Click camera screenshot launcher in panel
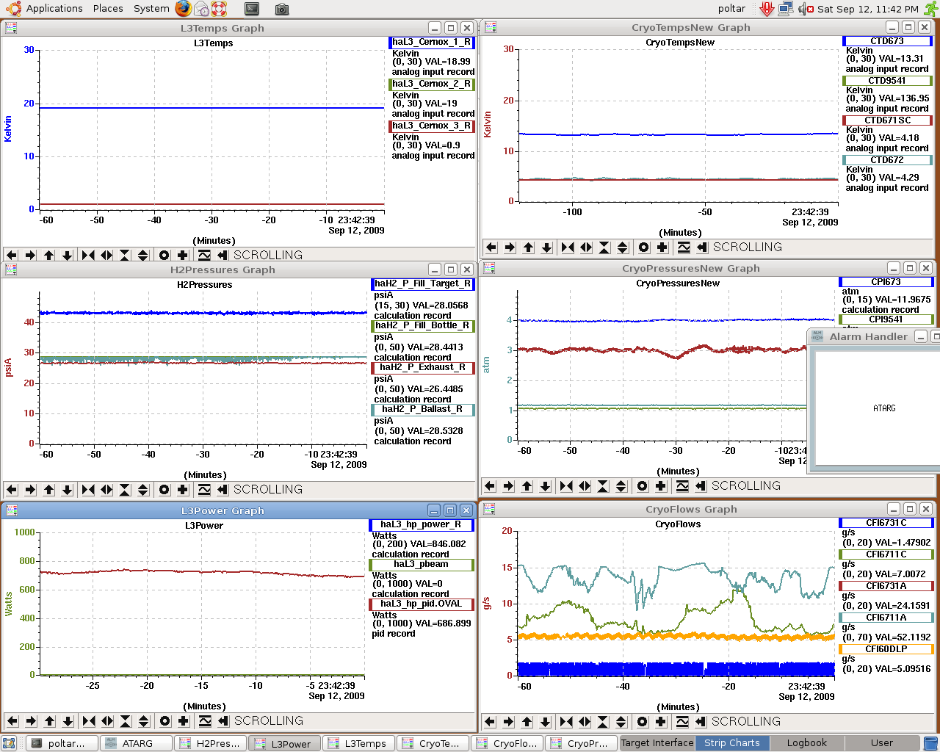 point(282,9)
